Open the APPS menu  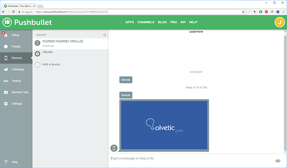click(130, 22)
